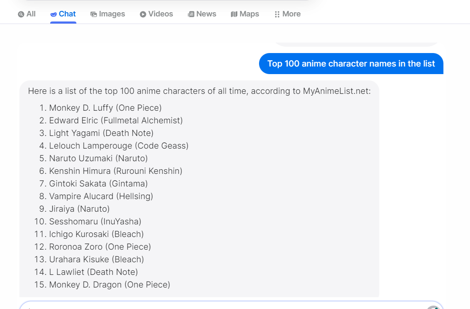This screenshot has height=309, width=470.
Task: Click the search magnifier icon beside All
Action: [21, 14]
